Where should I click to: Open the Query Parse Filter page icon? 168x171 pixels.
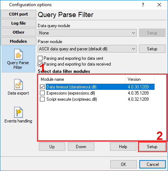click(19, 59)
